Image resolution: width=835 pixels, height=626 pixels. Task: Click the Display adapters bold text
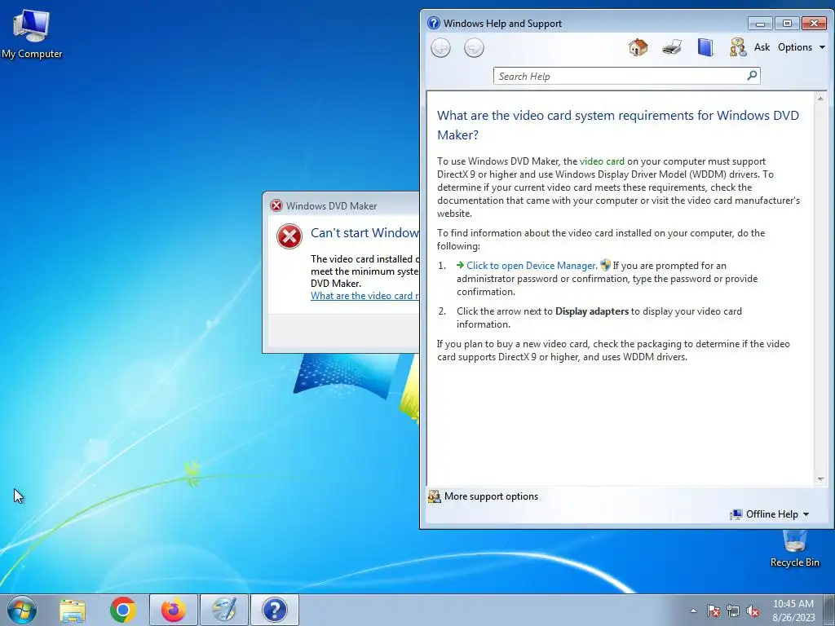pos(592,311)
